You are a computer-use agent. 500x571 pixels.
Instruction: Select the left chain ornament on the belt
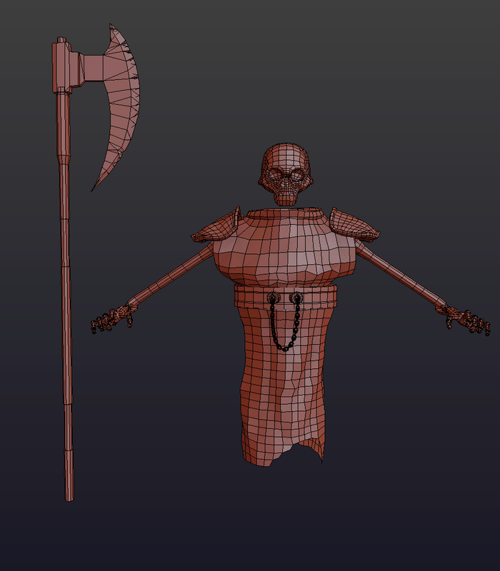(x=272, y=296)
